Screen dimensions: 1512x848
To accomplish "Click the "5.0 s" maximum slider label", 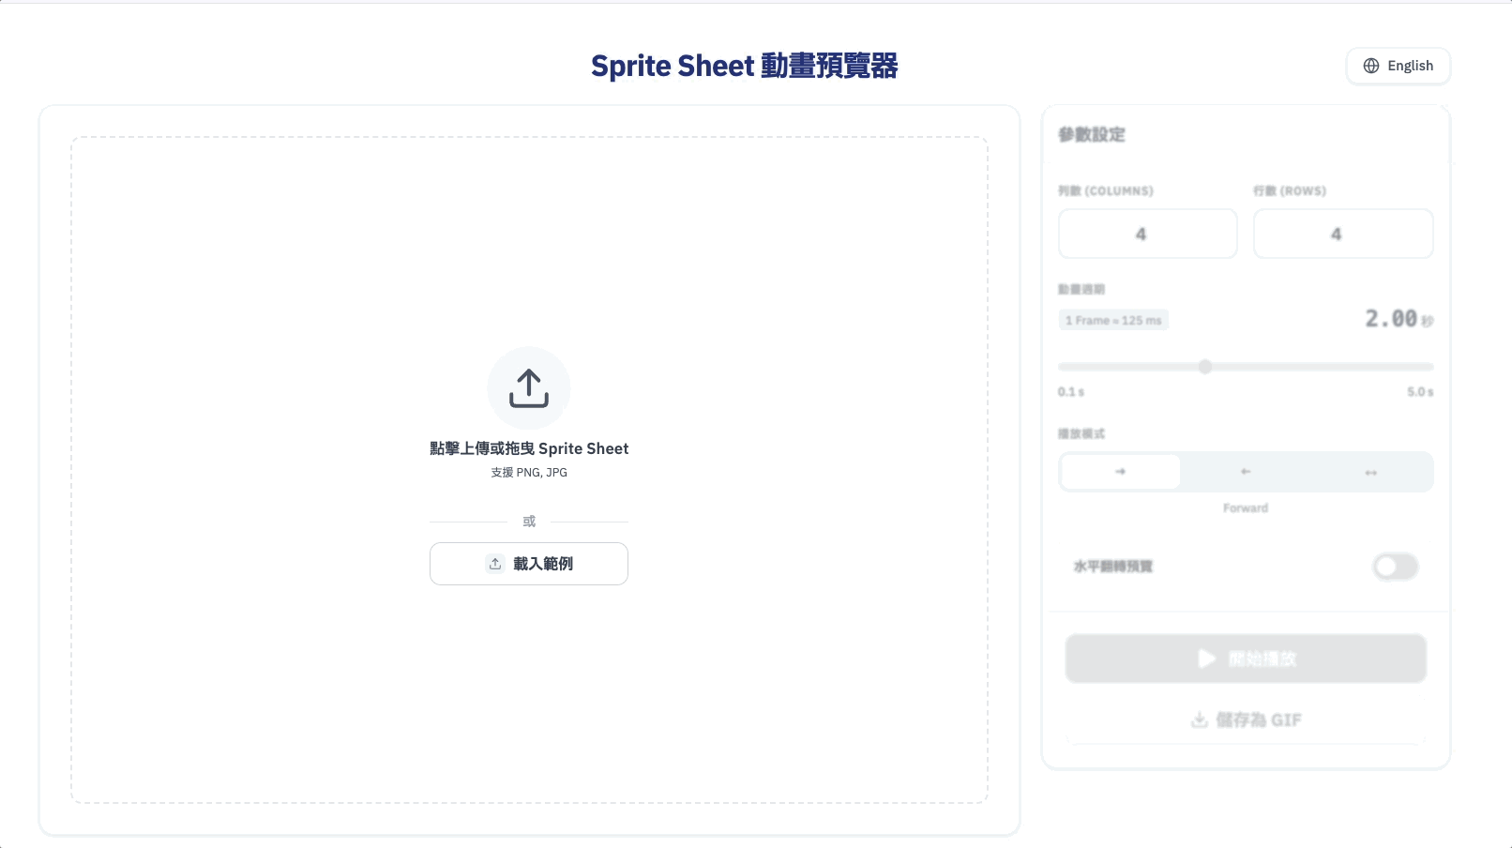I will 1419,392.
